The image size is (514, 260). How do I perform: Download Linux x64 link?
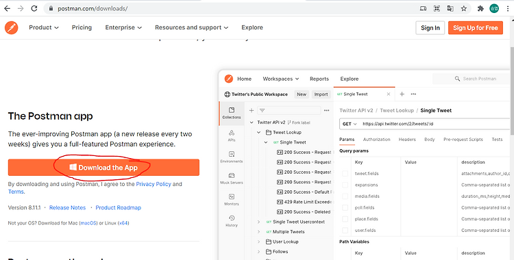click(123, 223)
